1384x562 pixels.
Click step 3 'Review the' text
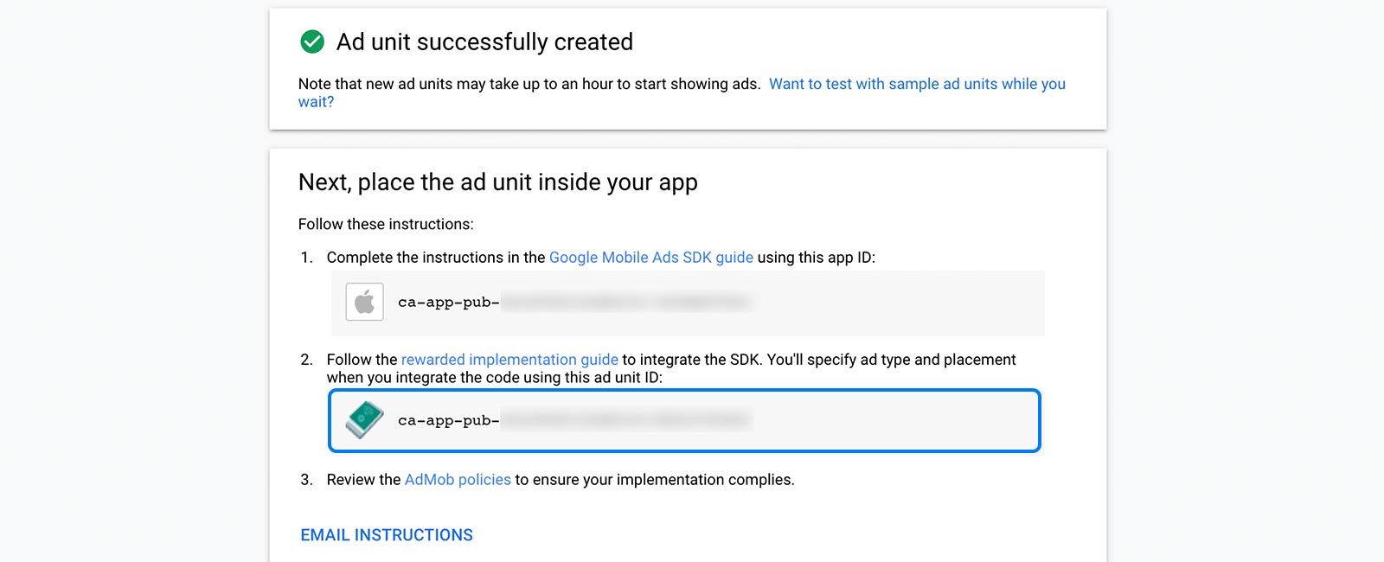tap(363, 480)
